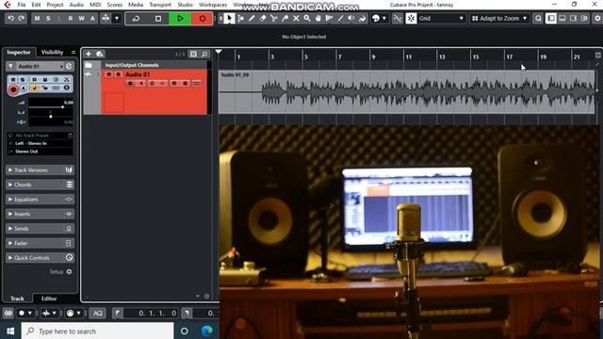Expand the Sends section
603x339 pixels.
[x=40, y=228]
